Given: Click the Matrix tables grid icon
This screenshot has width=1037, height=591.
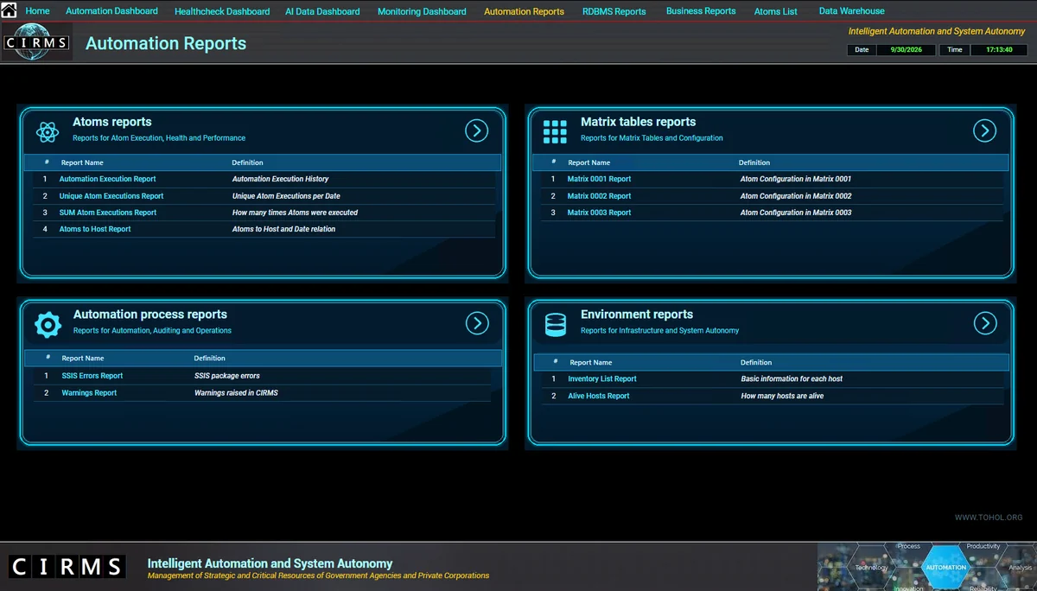Looking at the screenshot, I should click(x=555, y=131).
